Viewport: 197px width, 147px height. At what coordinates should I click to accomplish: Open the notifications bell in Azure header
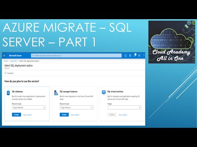click(x=135, y=55)
